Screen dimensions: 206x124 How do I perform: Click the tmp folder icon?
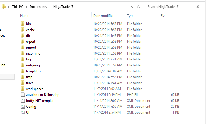pos(23,77)
